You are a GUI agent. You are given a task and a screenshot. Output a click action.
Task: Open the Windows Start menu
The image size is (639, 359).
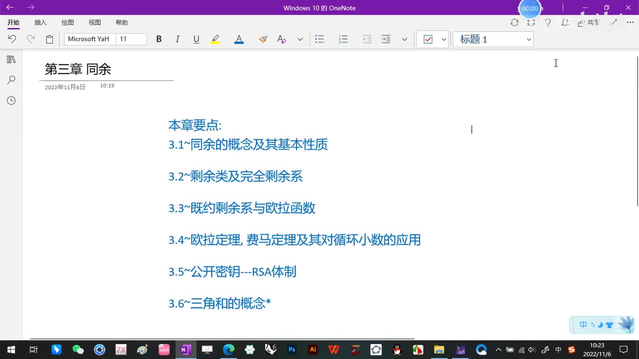click(x=11, y=350)
